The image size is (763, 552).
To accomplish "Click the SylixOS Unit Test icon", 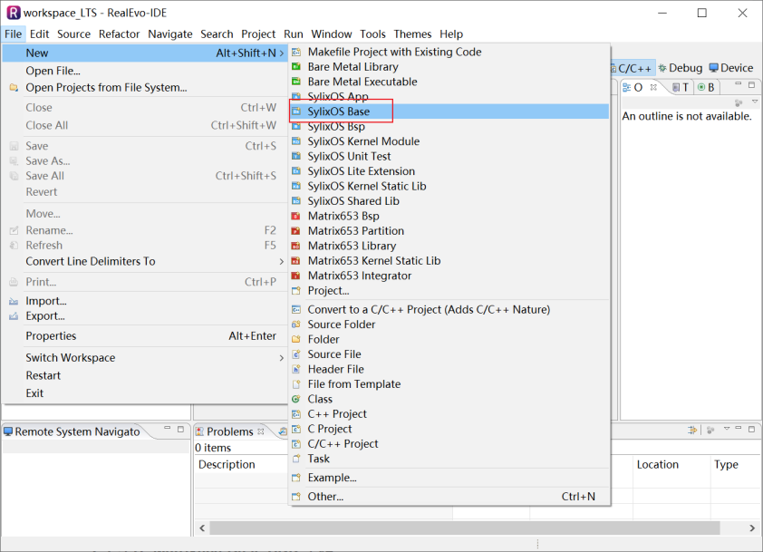I will [x=295, y=156].
